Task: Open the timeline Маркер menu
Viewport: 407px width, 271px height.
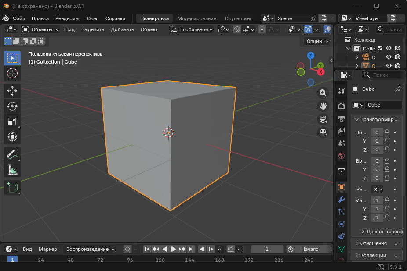Action: coord(48,249)
